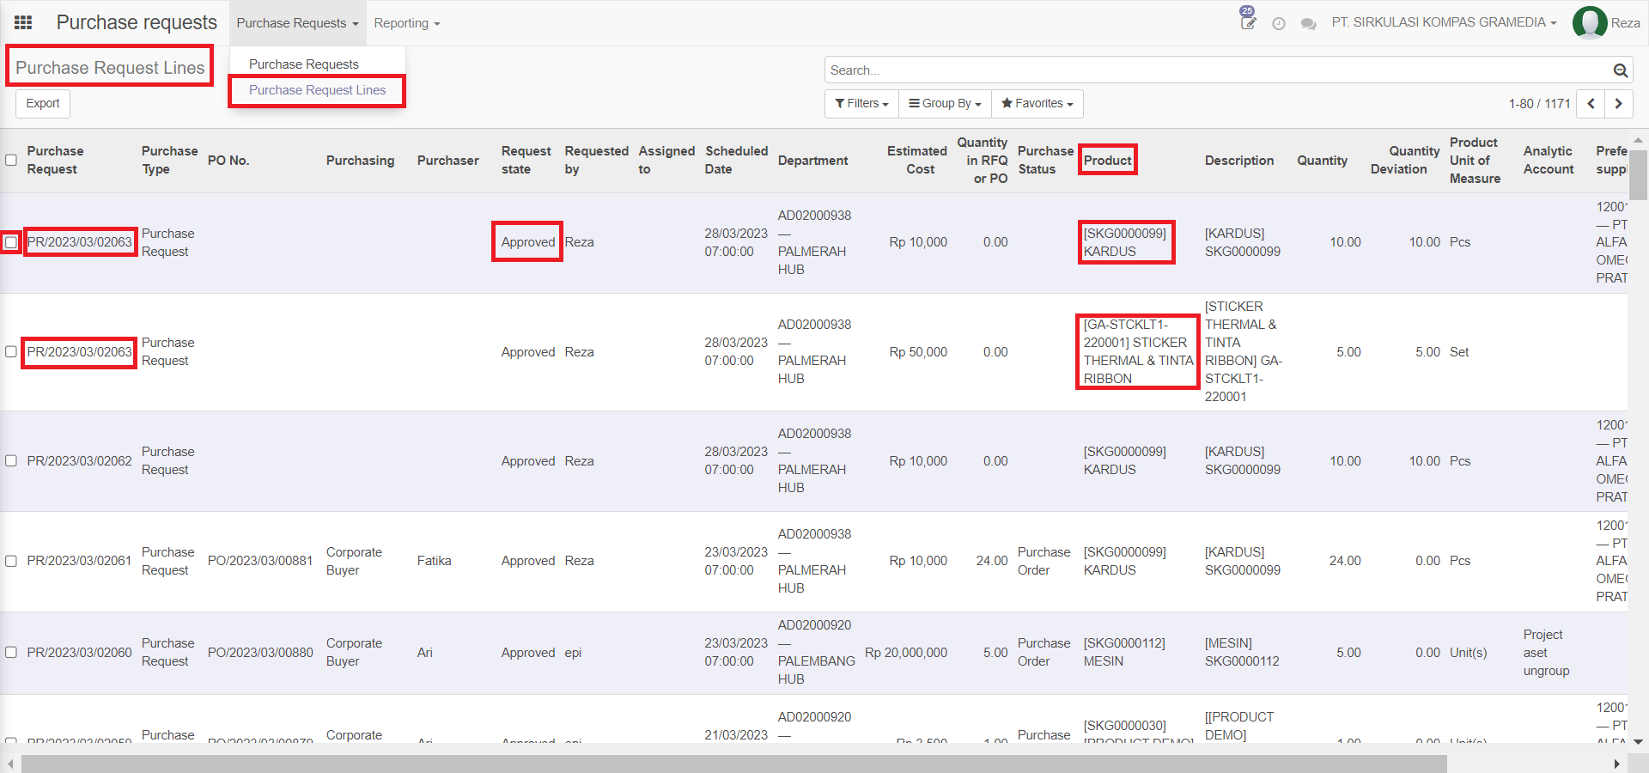Expand the Purchase Requests top menu
Image resolution: width=1649 pixels, height=773 pixels.
297,23
